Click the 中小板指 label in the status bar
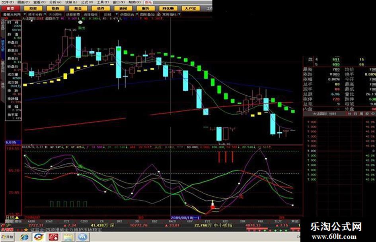 pos(223,225)
